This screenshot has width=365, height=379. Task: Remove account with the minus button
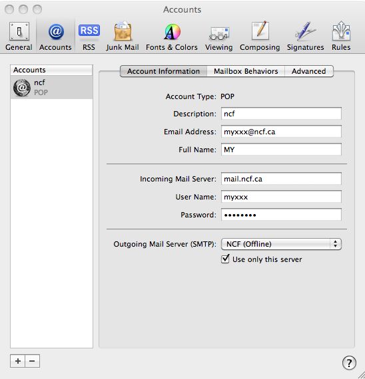[32, 361]
